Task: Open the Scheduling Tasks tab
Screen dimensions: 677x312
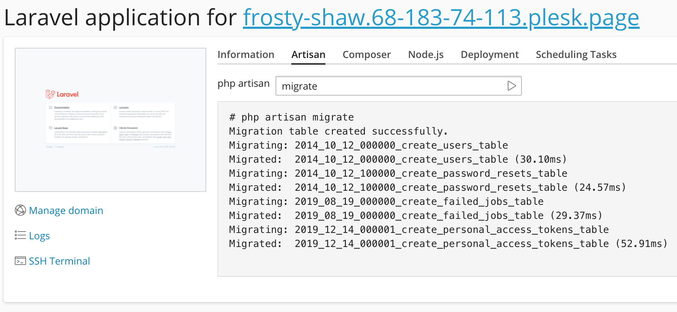Action: coord(576,54)
